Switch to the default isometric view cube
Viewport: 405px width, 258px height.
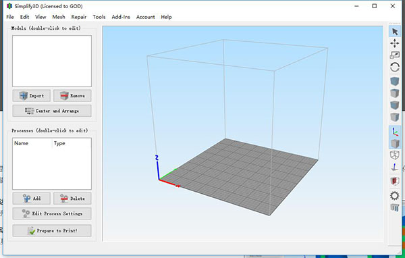point(395,82)
